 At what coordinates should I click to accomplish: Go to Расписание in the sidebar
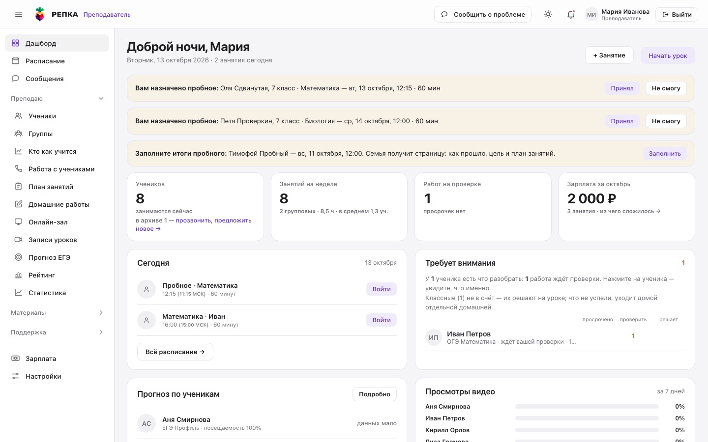(x=57, y=61)
